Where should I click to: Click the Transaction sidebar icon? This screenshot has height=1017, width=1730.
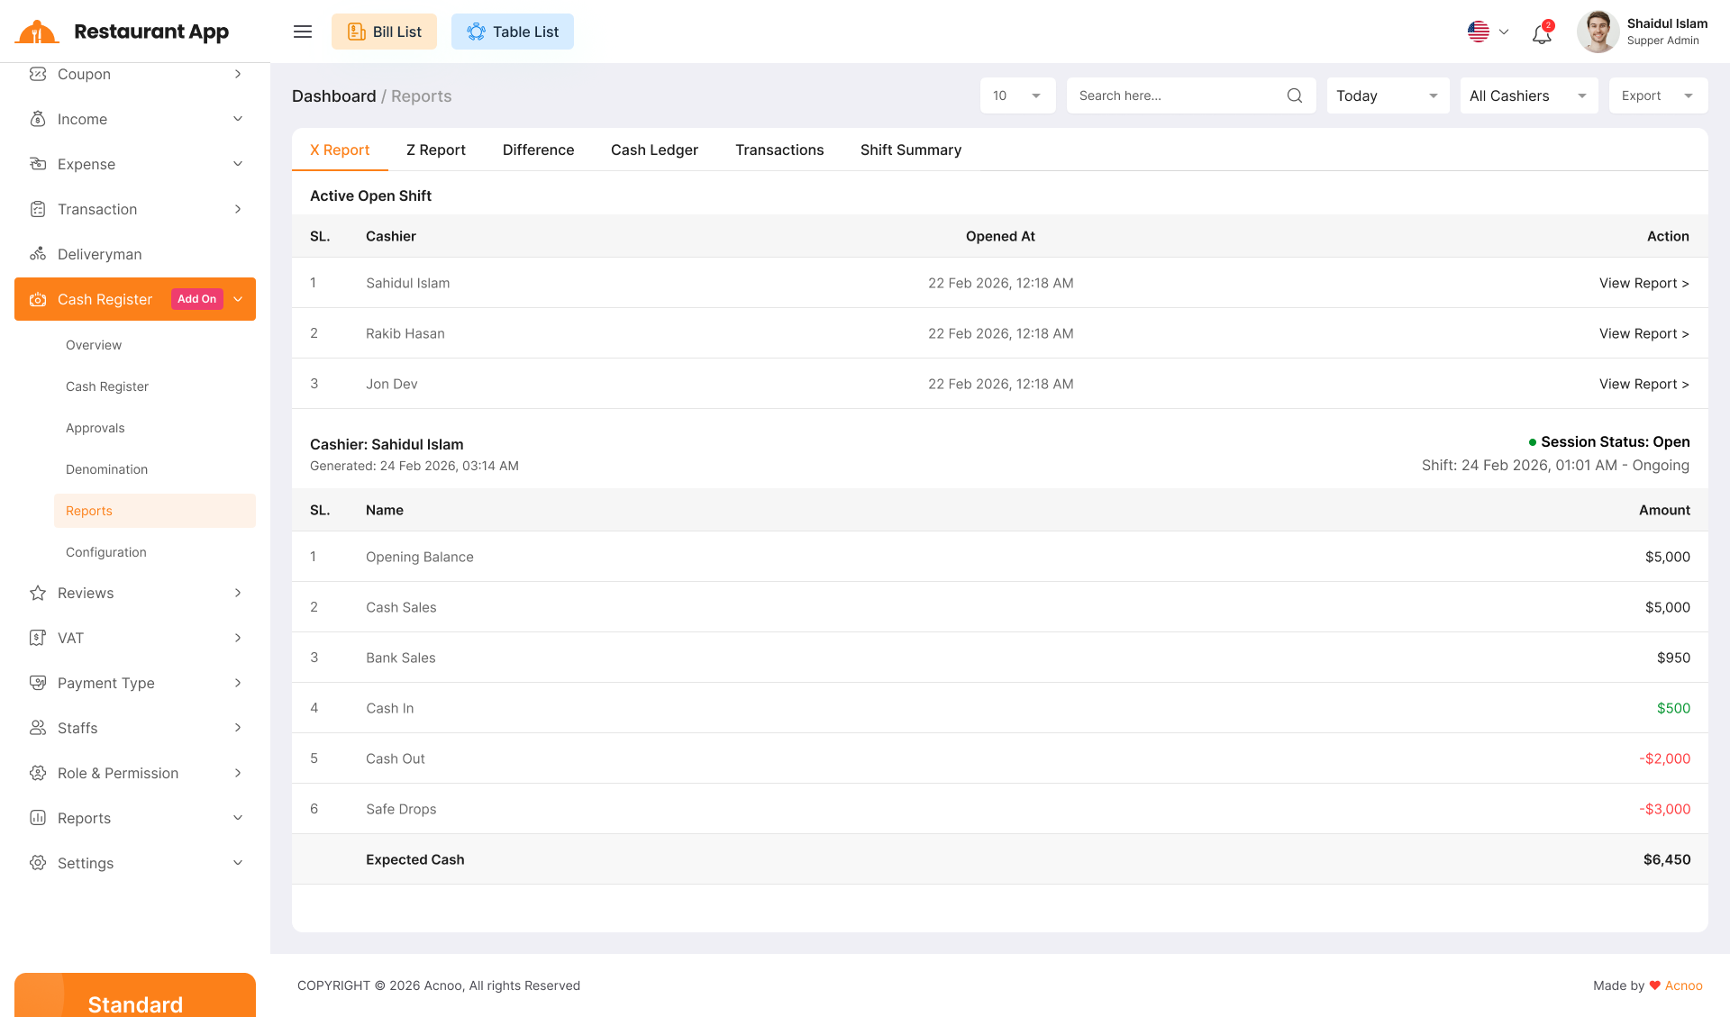tap(38, 209)
